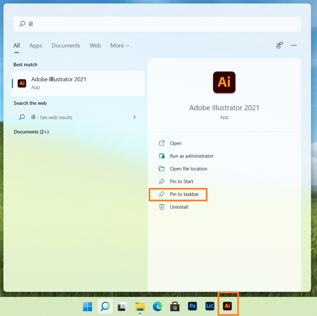The width and height of the screenshot is (317, 316).
Task: Expand the More dropdown
Action: pyautogui.click(x=120, y=46)
